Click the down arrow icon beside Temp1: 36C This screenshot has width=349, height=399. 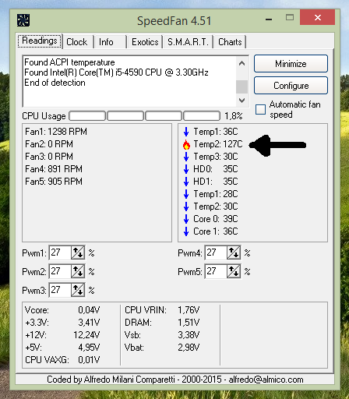coord(186,132)
